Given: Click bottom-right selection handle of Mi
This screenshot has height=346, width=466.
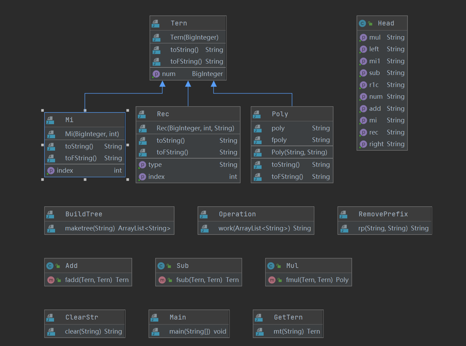Looking at the screenshot, I should point(128,180).
